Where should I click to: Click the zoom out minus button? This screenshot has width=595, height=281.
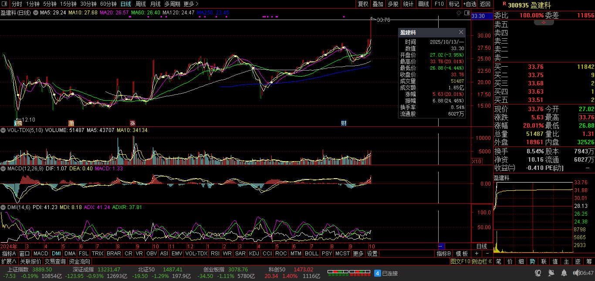pos(487,254)
